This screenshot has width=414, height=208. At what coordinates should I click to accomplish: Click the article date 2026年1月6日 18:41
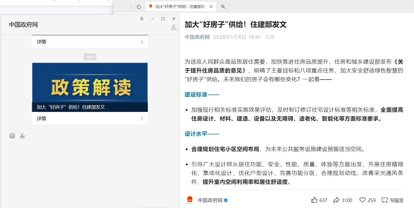(x=237, y=37)
